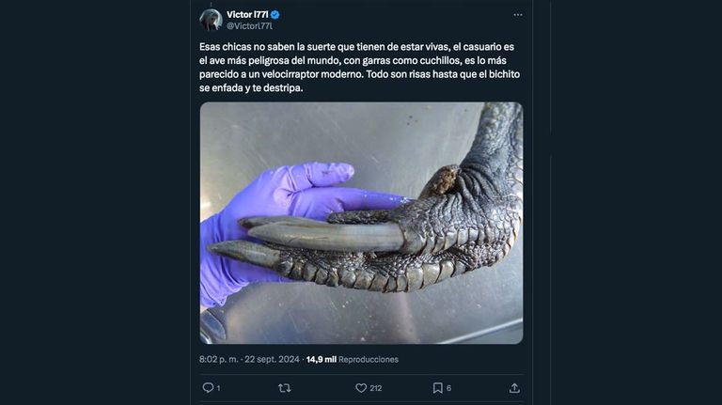Viewport: 722px width, 405px height.
Task: Like the tweet with heart icon
Action: pyautogui.click(x=361, y=388)
